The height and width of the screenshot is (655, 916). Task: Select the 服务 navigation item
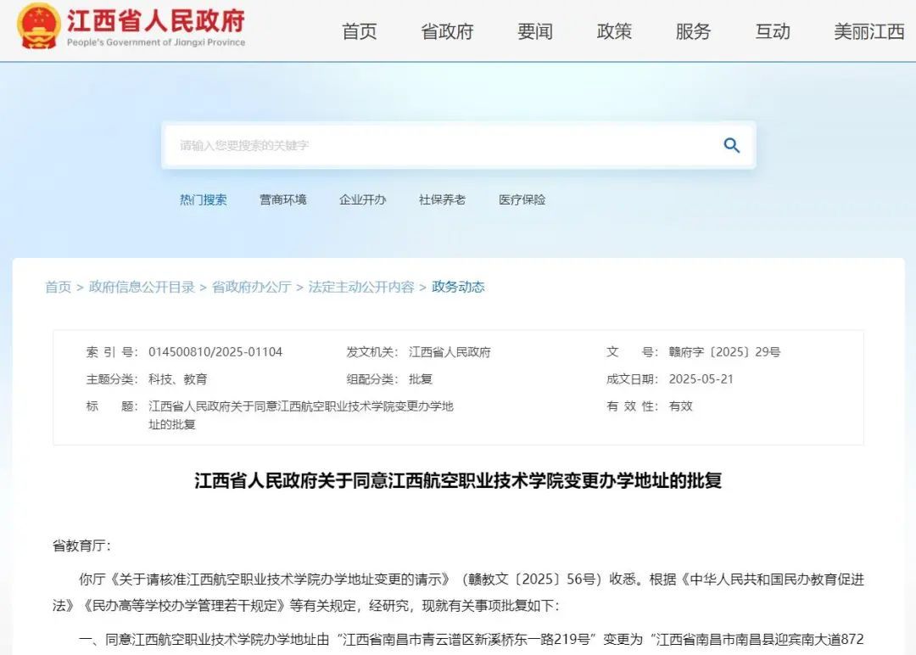693,31
